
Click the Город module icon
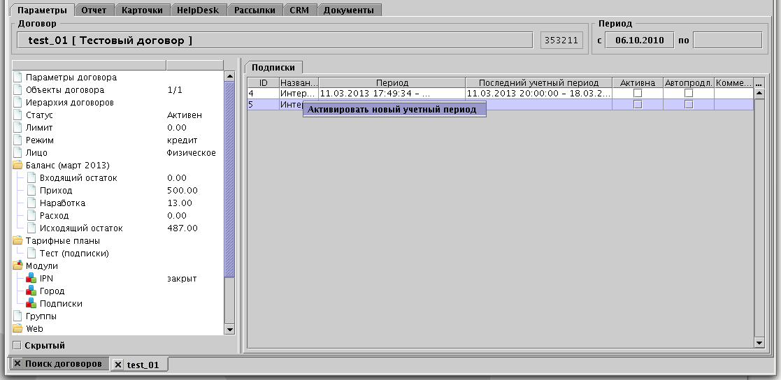tap(31, 291)
